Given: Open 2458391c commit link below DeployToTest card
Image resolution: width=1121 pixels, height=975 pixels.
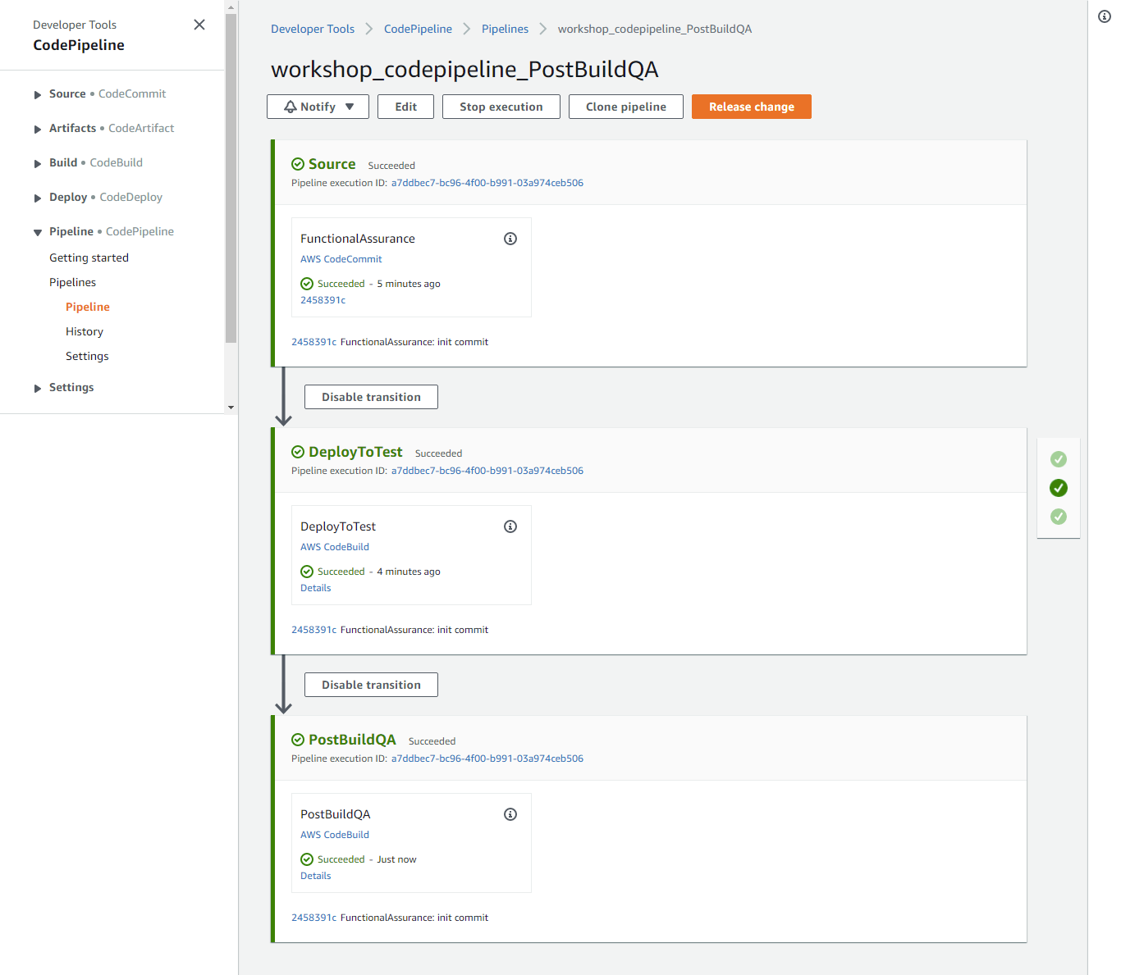Looking at the screenshot, I should click(314, 630).
